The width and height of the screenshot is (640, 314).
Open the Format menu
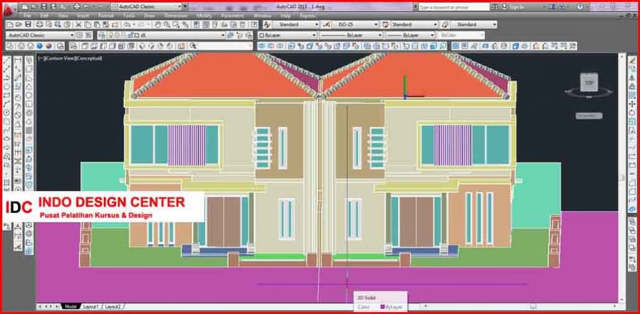coord(106,16)
